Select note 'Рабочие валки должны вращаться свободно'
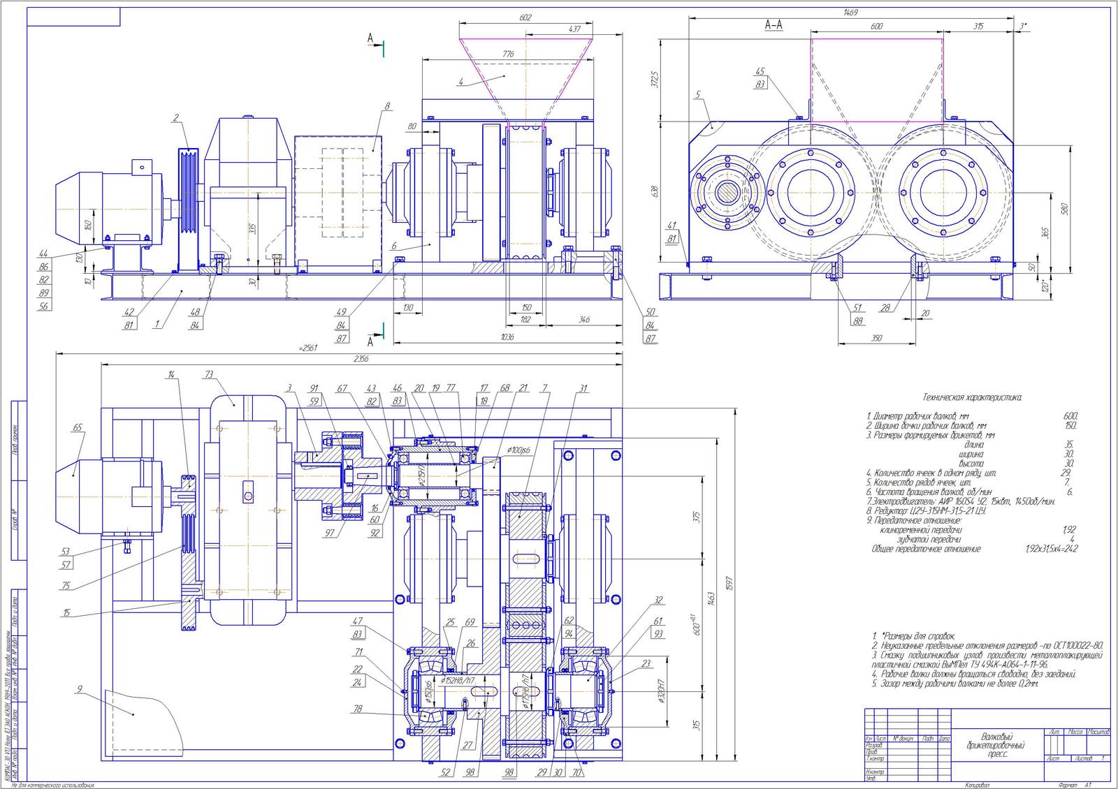 pyautogui.click(x=973, y=674)
